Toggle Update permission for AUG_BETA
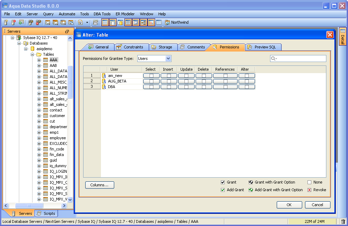Screen dimensions: 348x226 [x=187, y=81]
